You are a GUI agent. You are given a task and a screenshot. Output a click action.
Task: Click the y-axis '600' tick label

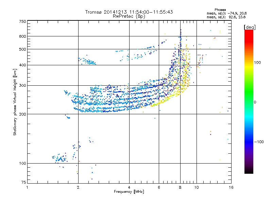(23, 36)
